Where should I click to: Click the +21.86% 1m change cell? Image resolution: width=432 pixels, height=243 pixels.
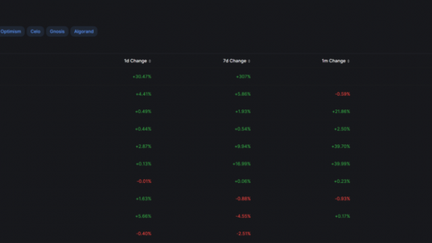(341, 111)
